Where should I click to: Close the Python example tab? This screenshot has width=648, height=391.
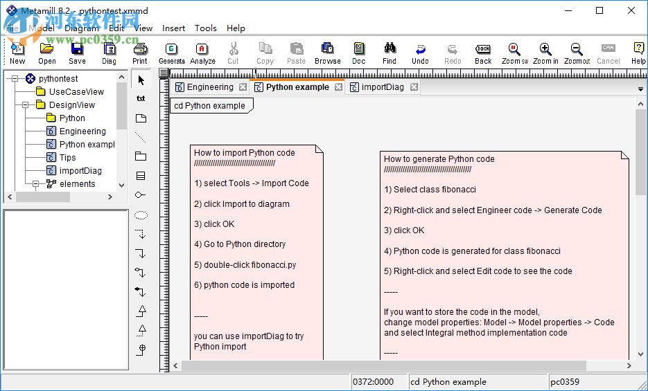(338, 87)
